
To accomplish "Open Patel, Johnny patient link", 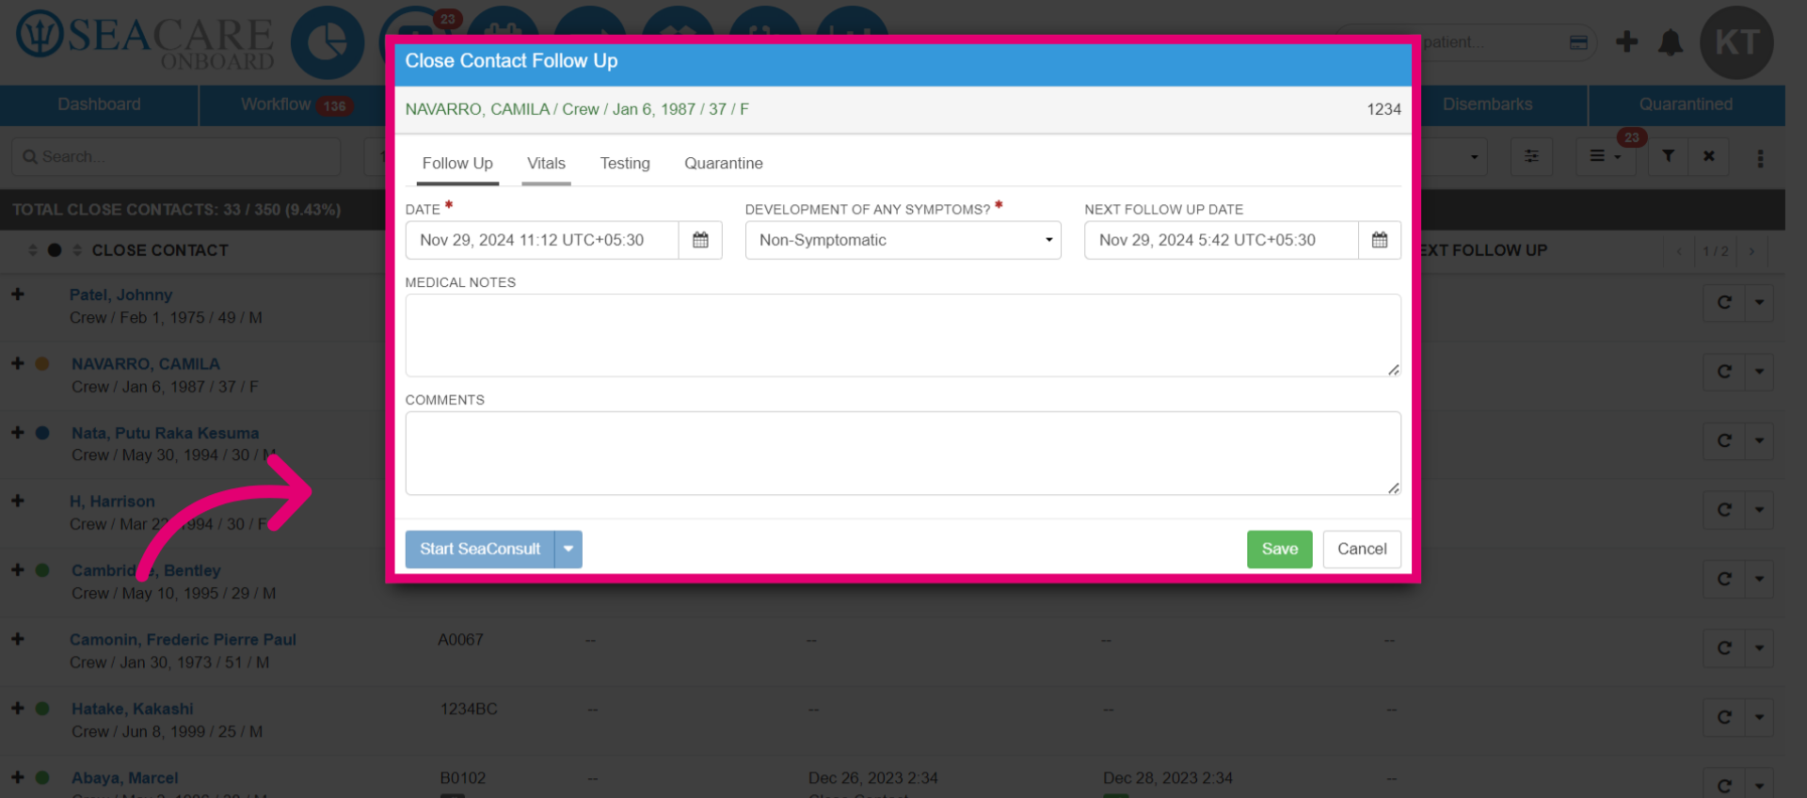I will tap(120, 295).
